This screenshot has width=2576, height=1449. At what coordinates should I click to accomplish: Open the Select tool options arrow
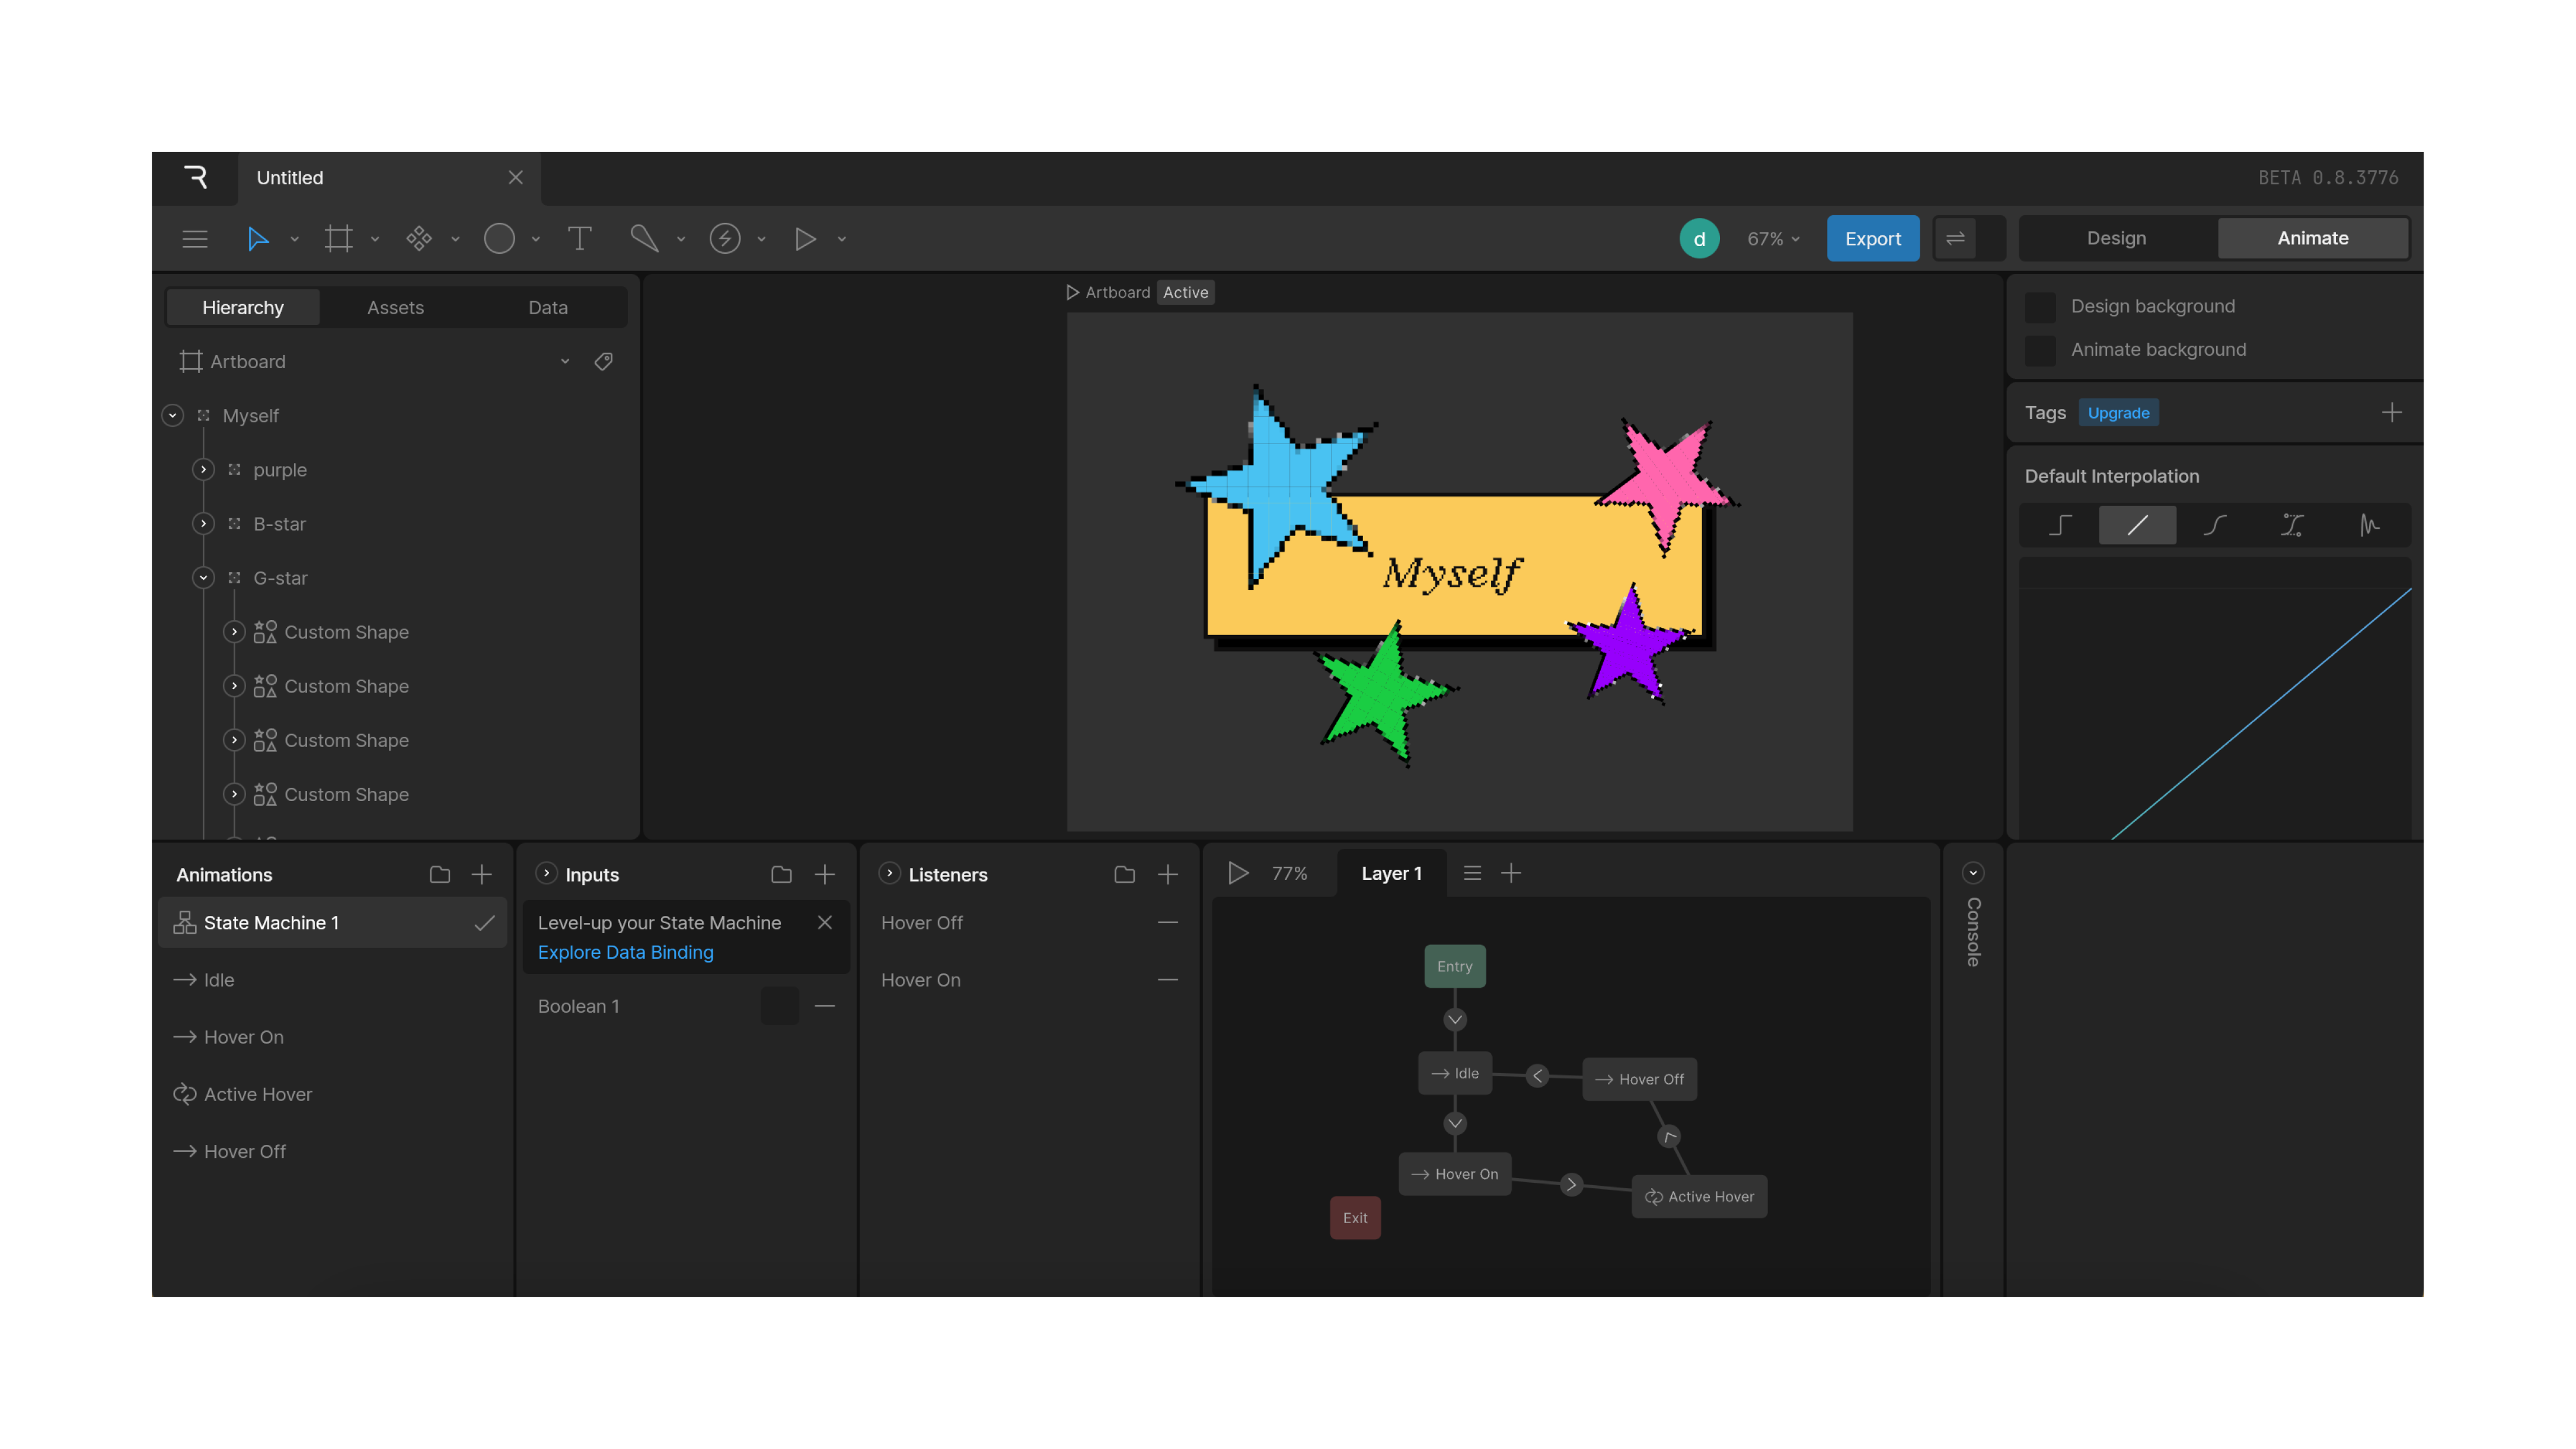tap(294, 239)
